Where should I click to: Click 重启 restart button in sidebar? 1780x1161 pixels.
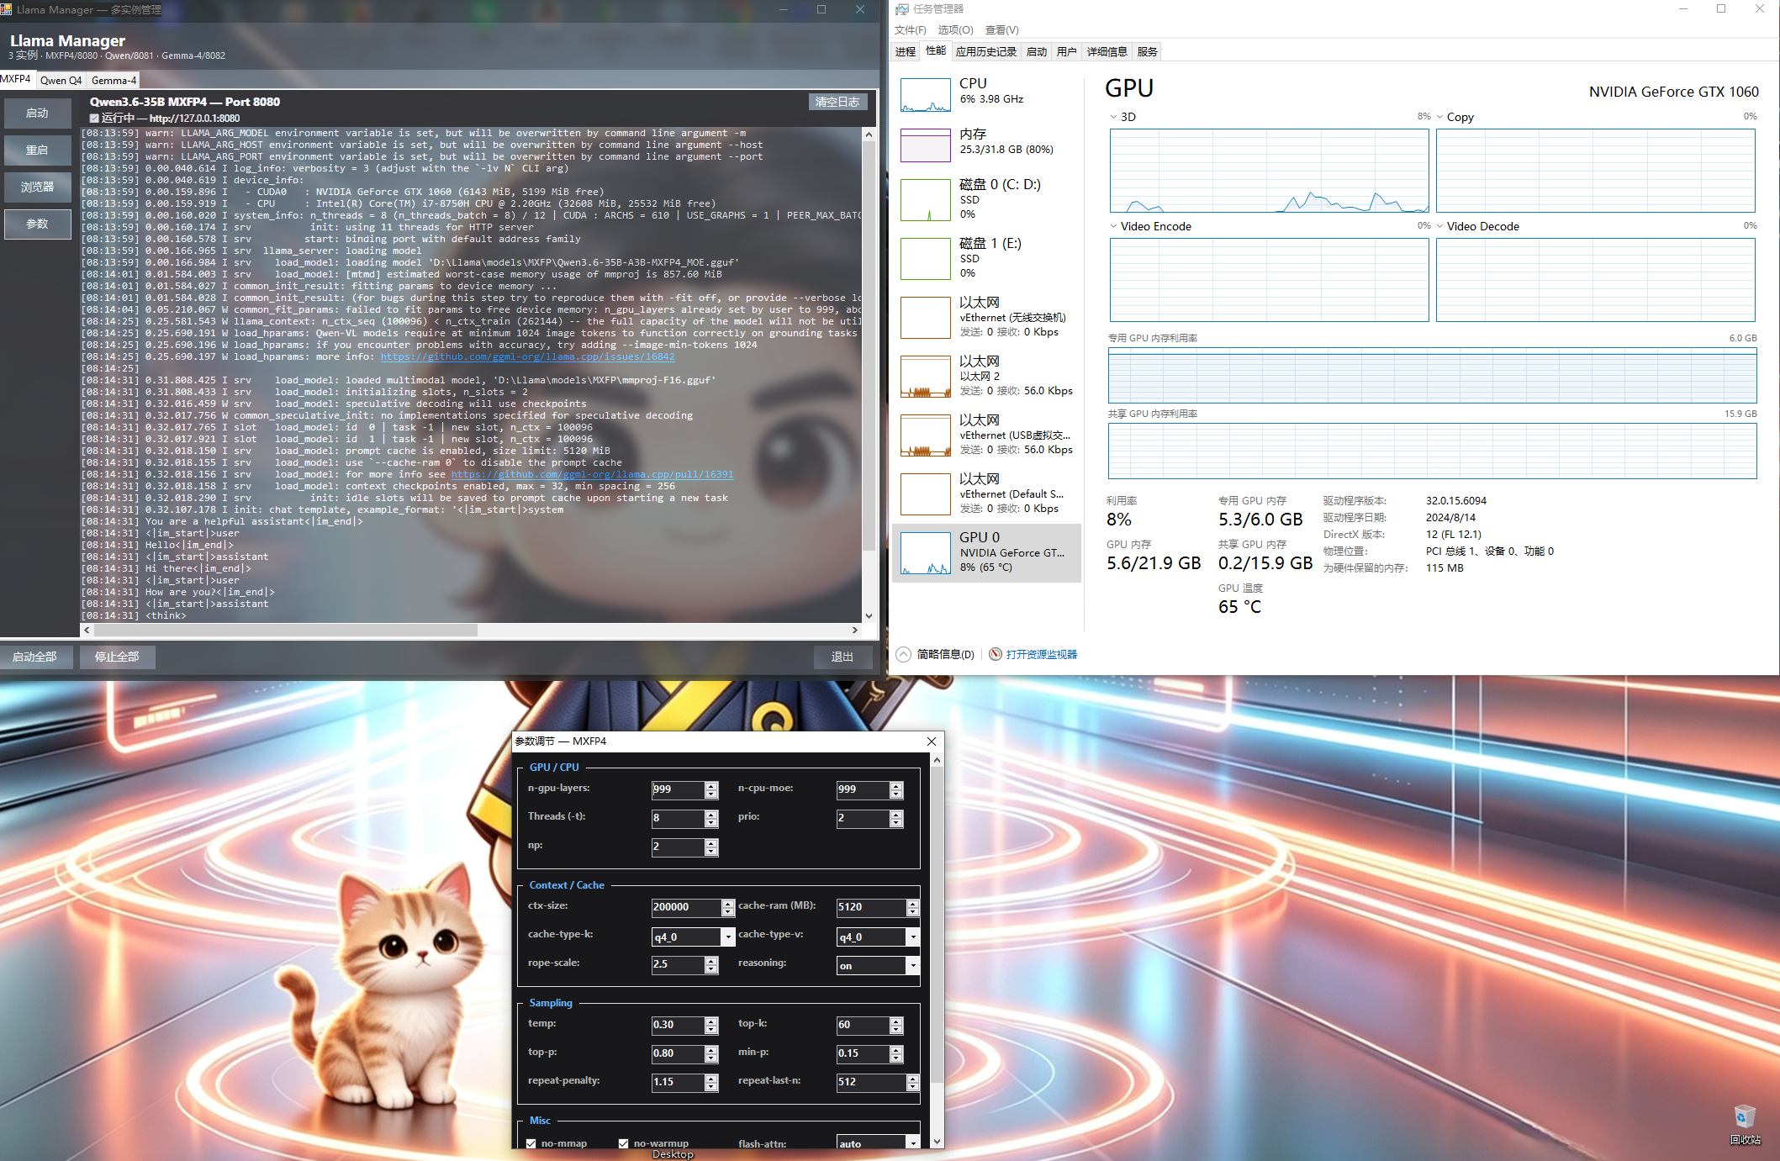pyautogui.click(x=37, y=150)
